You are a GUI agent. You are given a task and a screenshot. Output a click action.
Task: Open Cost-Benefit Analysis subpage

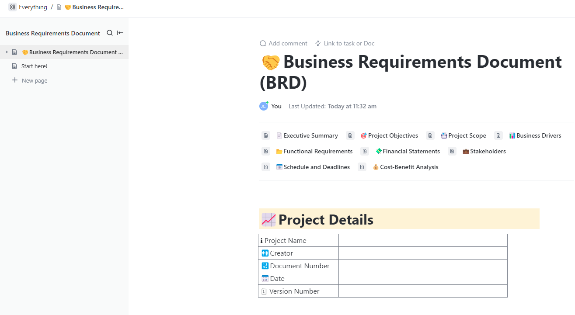409,167
